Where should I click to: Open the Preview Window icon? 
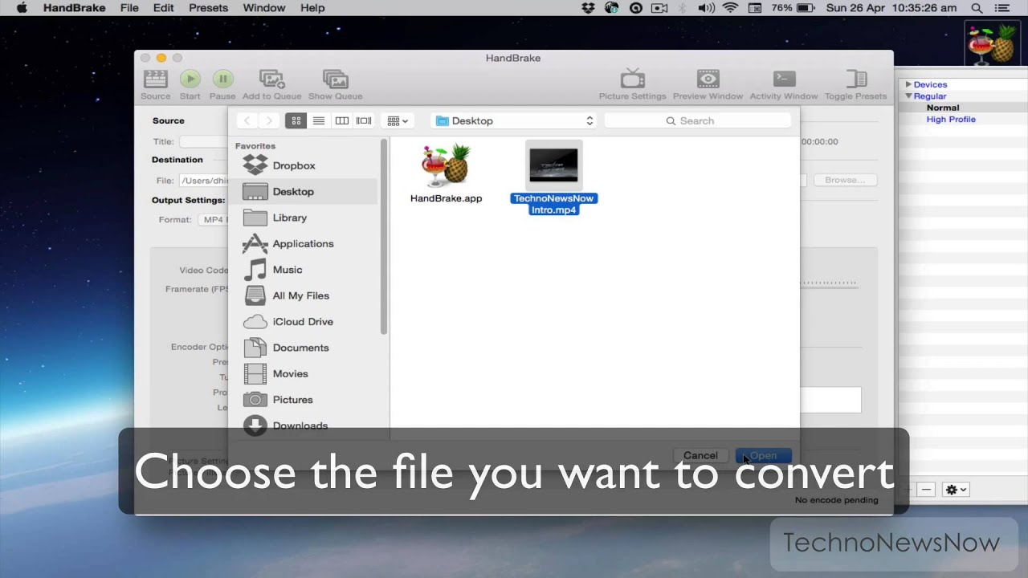[x=708, y=79]
